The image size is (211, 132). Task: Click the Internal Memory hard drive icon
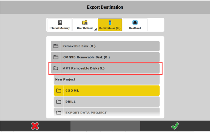pos(59,23)
